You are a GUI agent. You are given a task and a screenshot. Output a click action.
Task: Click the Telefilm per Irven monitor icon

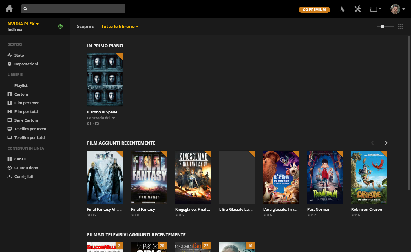click(x=10, y=129)
